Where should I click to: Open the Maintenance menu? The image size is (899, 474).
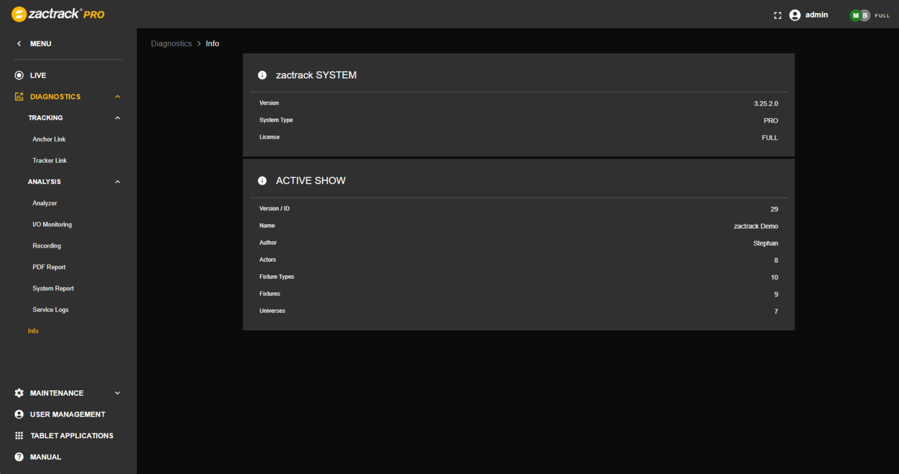point(57,393)
